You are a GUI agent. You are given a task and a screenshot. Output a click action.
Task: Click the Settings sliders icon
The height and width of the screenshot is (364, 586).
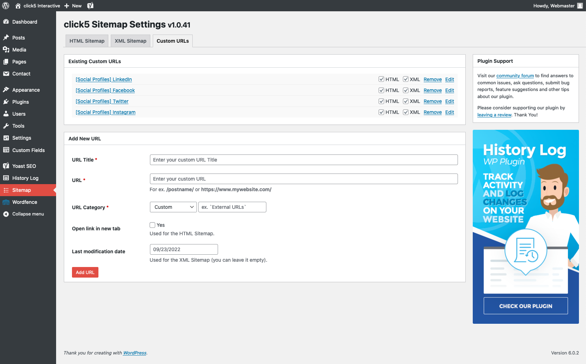pos(6,138)
